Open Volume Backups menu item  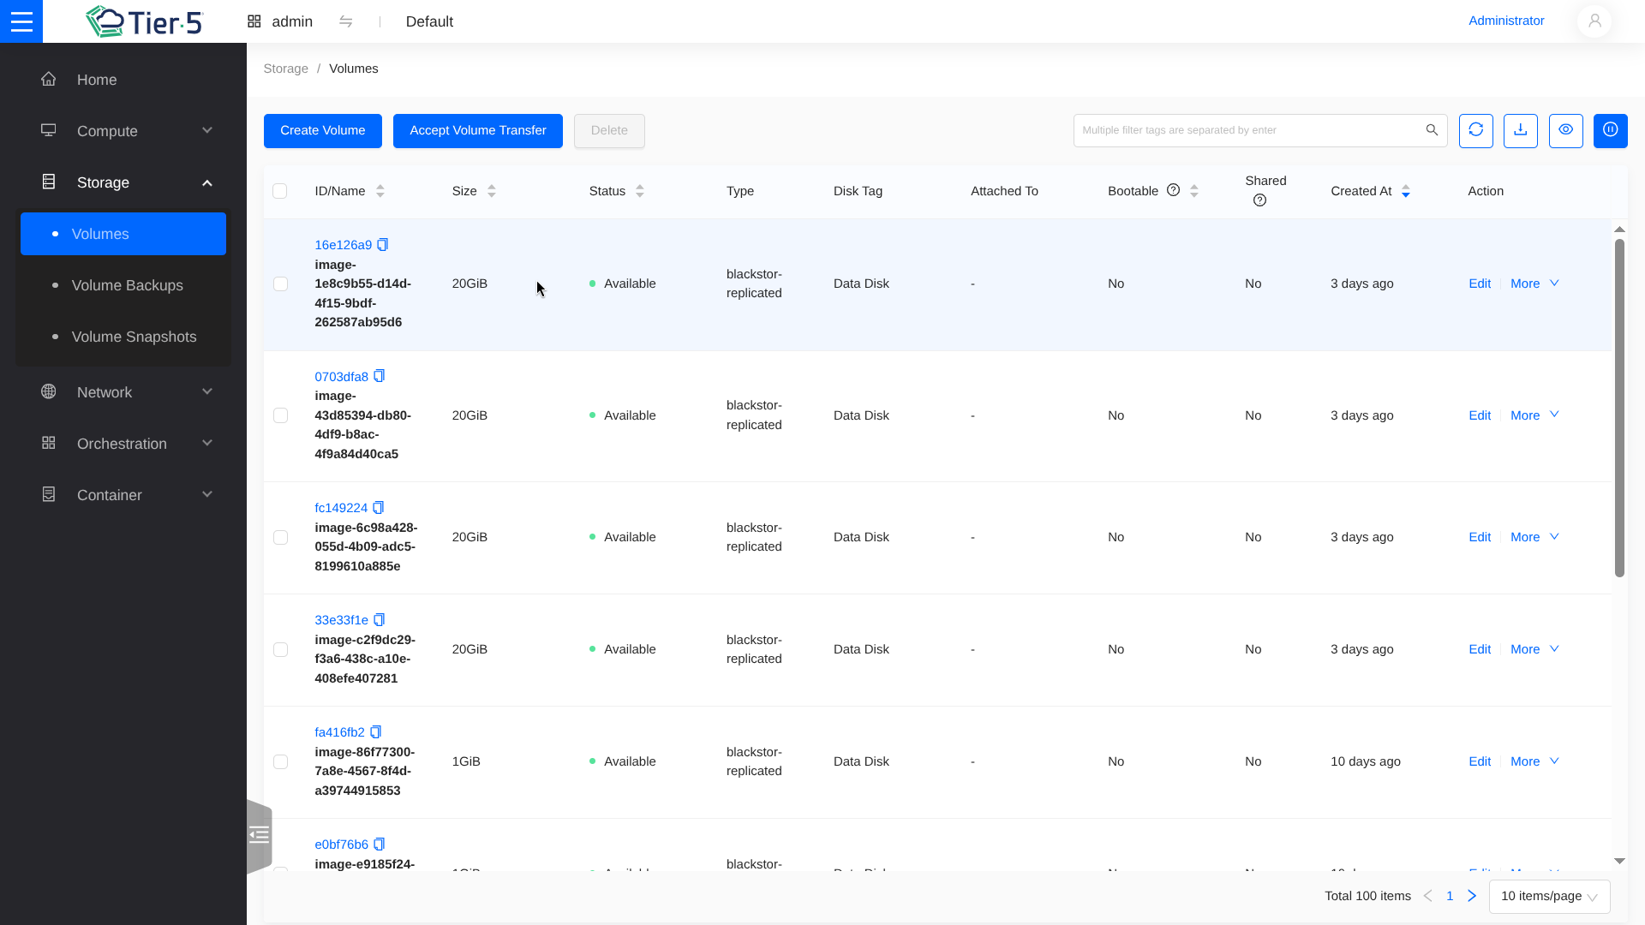click(x=127, y=285)
